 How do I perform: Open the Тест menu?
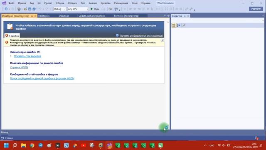click(x=83, y=3)
